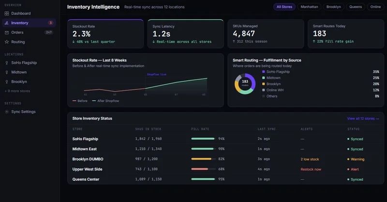
Task: Click the SKUS IN STOCK column header
Action: pos(148,129)
